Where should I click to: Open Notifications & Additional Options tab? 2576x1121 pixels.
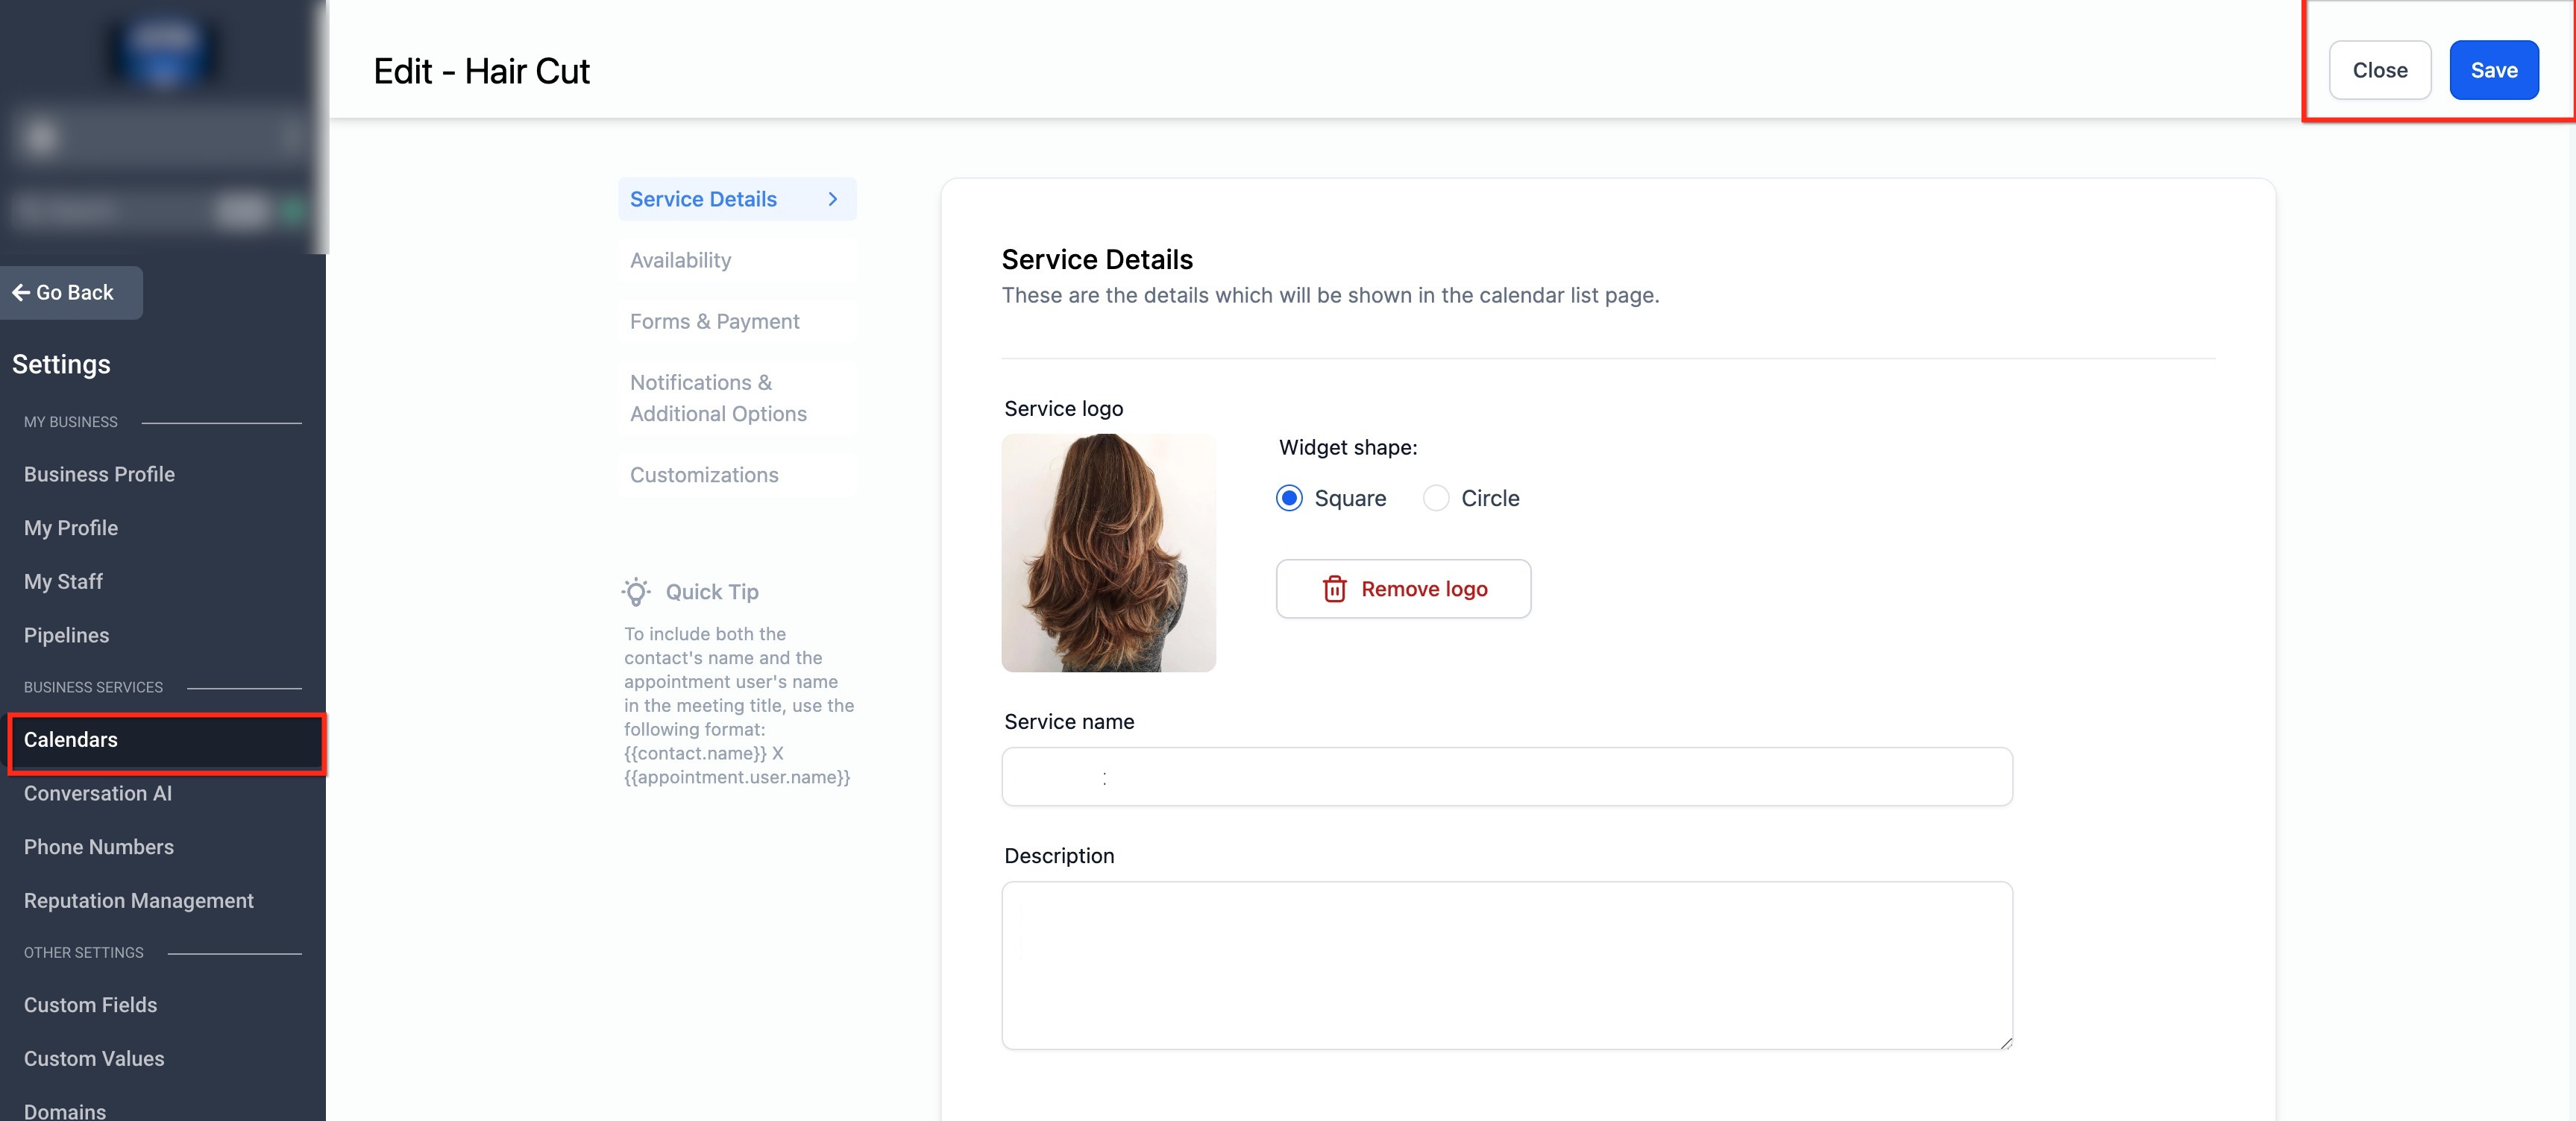pos(718,398)
